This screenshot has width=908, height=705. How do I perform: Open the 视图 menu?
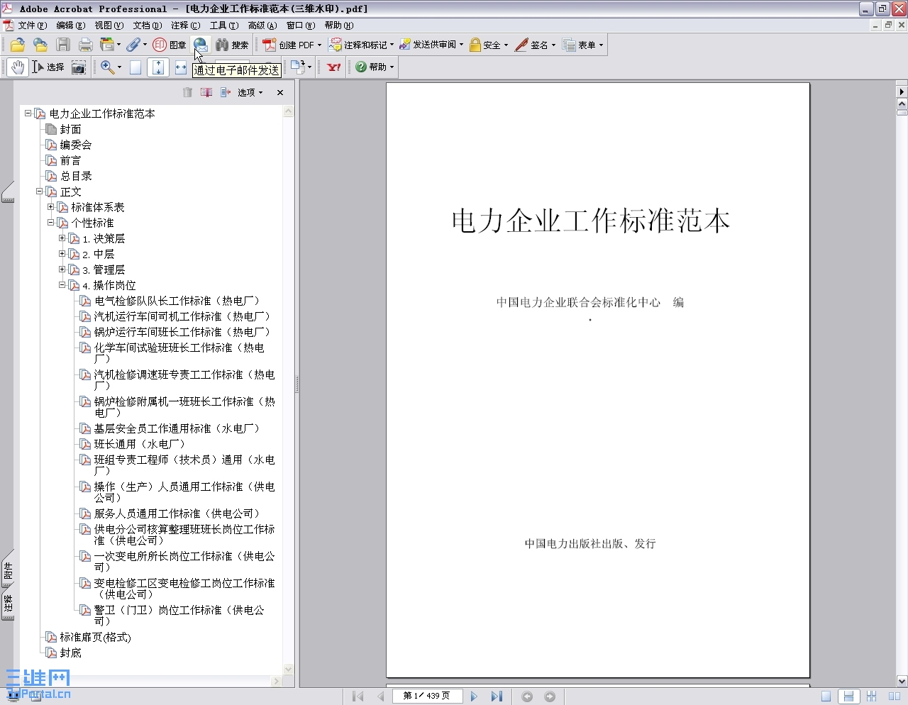tap(109, 26)
